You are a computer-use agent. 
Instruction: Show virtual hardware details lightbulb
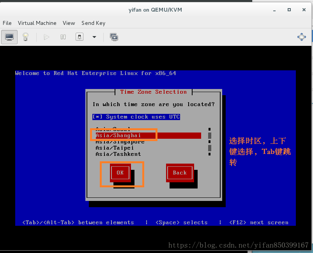25,37
